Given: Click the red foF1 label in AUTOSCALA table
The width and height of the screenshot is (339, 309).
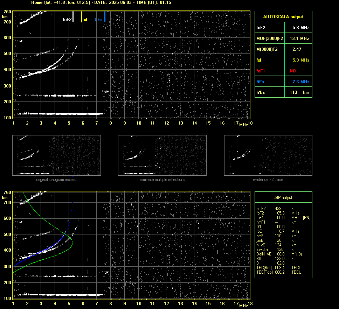Looking at the screenshot, I should 261,71.
